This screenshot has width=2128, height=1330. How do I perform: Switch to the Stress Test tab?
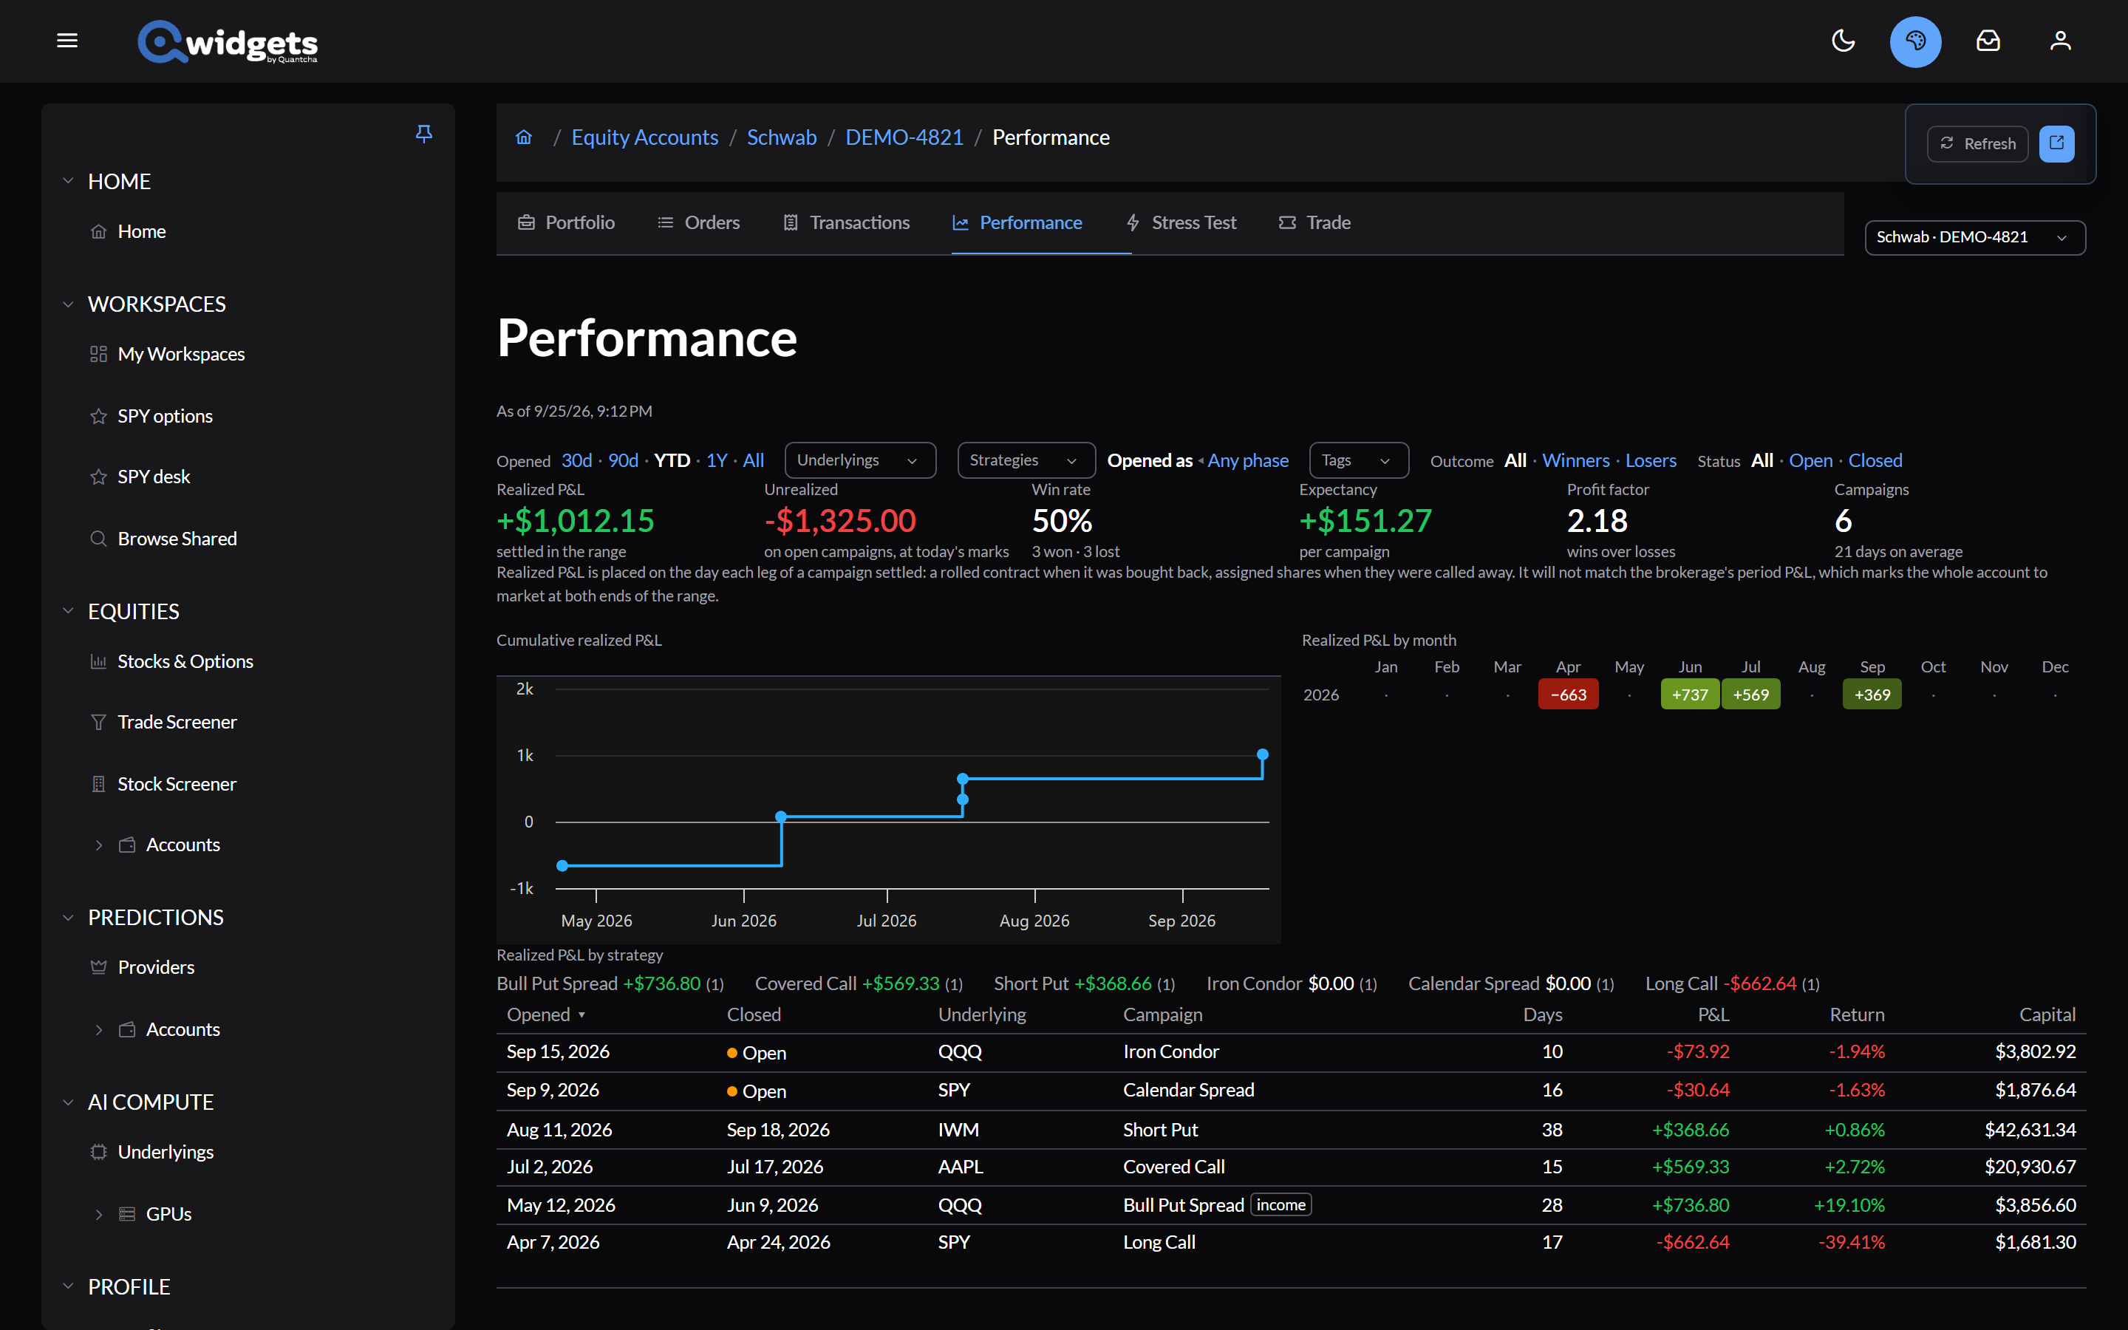tap(1181, 222)
